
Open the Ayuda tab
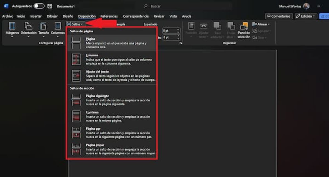click(187, 16)
